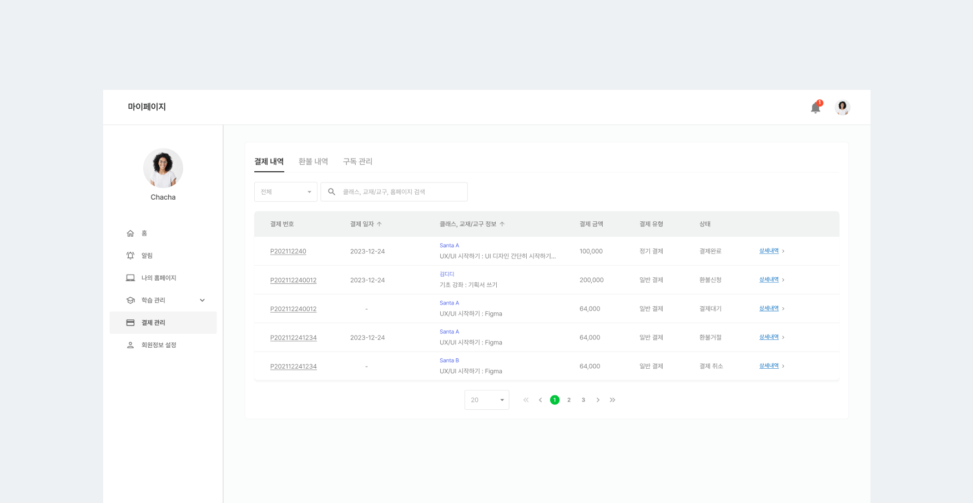Viewport: 973px width, 503px height.
Task: Click the 나의 홈페이지 laptop icon
Action: [130, 278]
